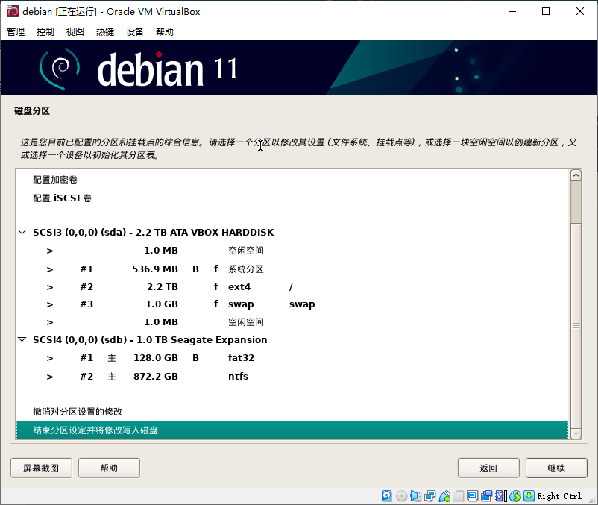Select sda partition #2 2.2 TB ext4
The height and width of the screenshot is (505, 598).
292,287
